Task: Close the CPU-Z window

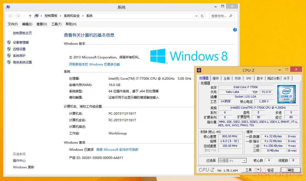Action: pos(296,69)
